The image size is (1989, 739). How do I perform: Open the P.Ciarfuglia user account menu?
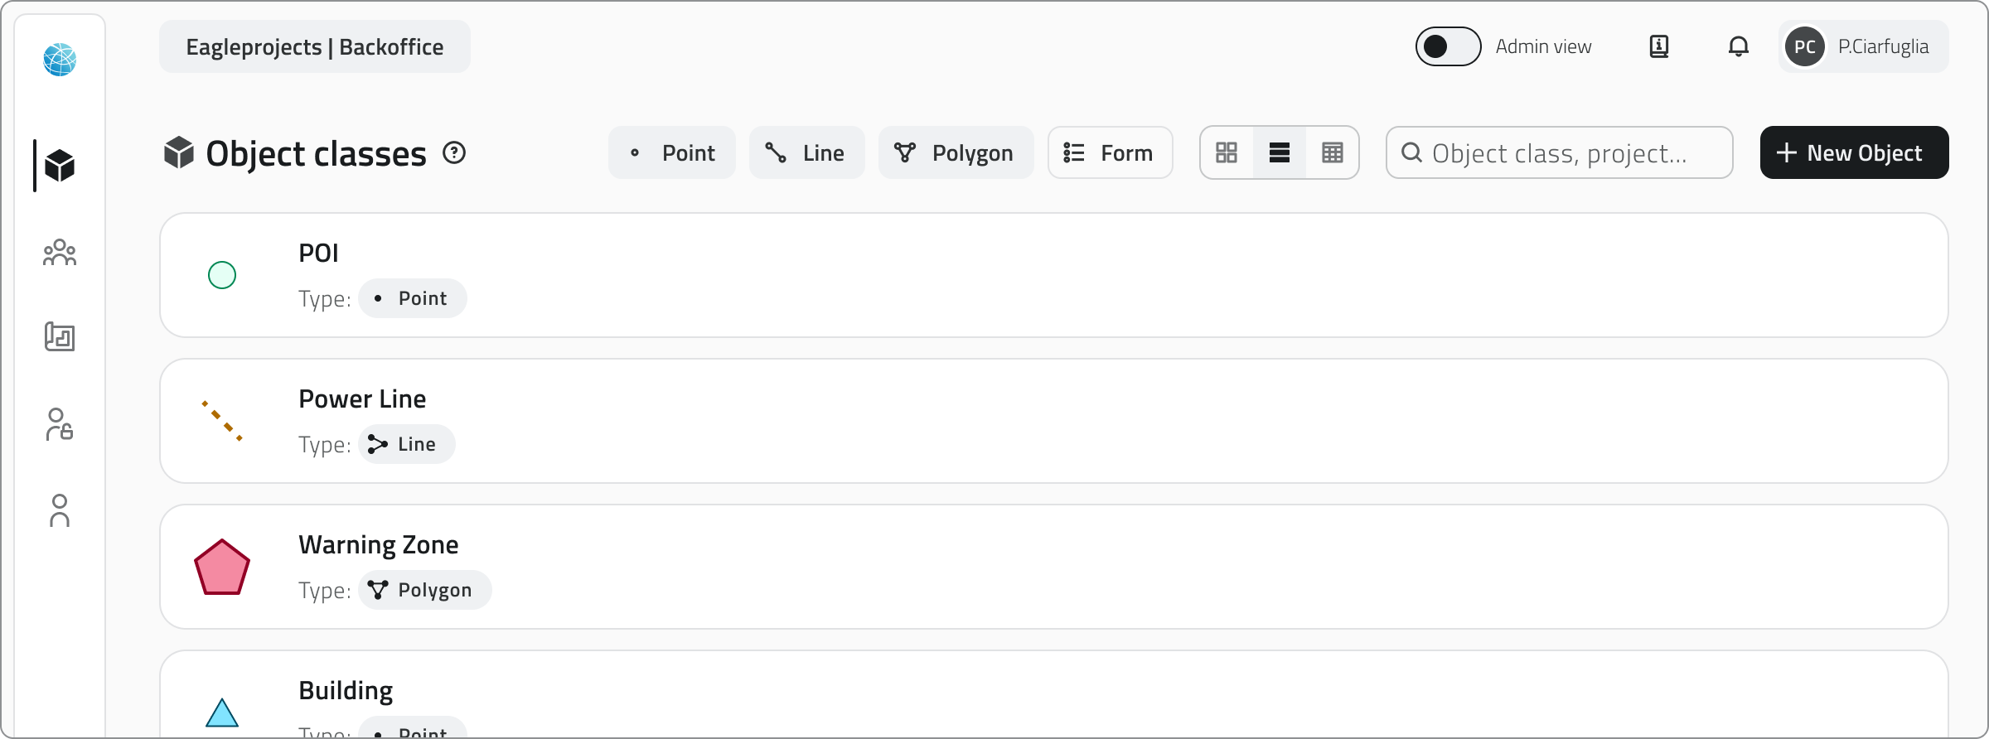(x=1863, y=46)
